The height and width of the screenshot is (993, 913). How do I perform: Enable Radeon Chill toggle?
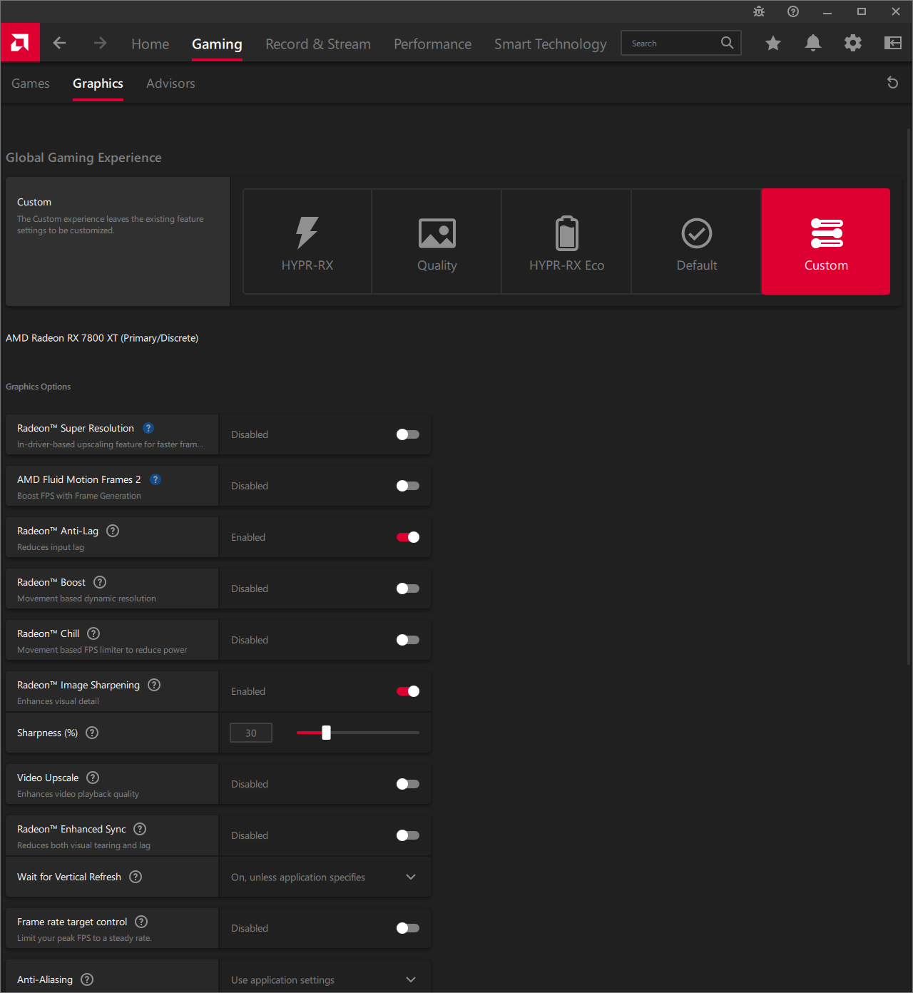tap(408, 640)
